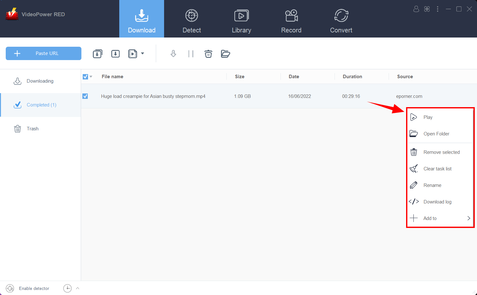Click the single download box icon in toolbar
This screenshot has width=477, height=295.
pyautogui.click(x=115, y=54)
